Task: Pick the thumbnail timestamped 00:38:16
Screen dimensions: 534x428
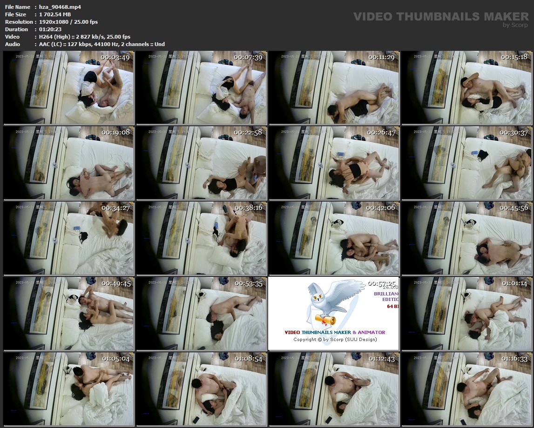Action: point(201,238)
